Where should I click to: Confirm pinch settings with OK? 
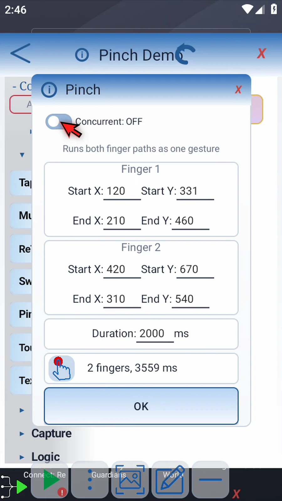[141, 406]
